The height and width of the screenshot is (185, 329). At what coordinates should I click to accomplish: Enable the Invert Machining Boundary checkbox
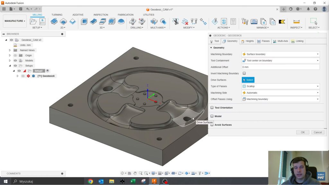point(244,73)
